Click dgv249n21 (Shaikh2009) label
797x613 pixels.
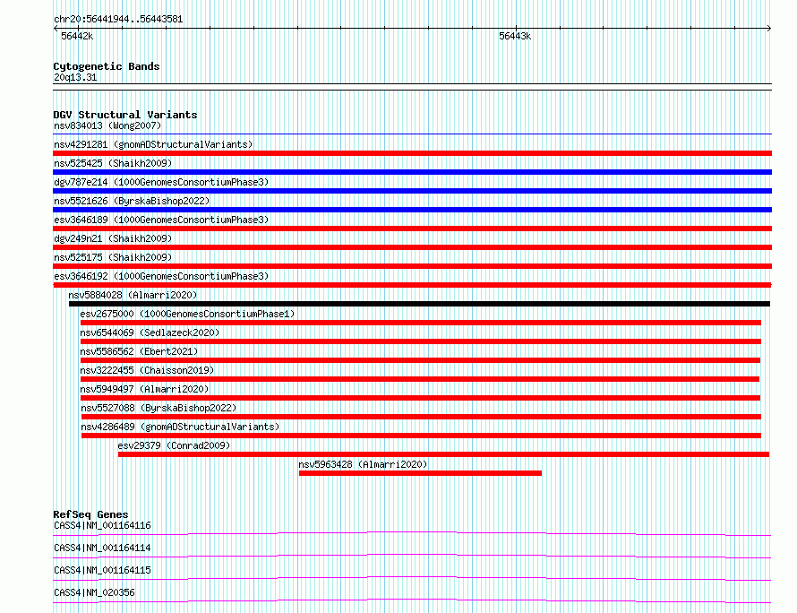pyautogui.click(x=113, y=238)
